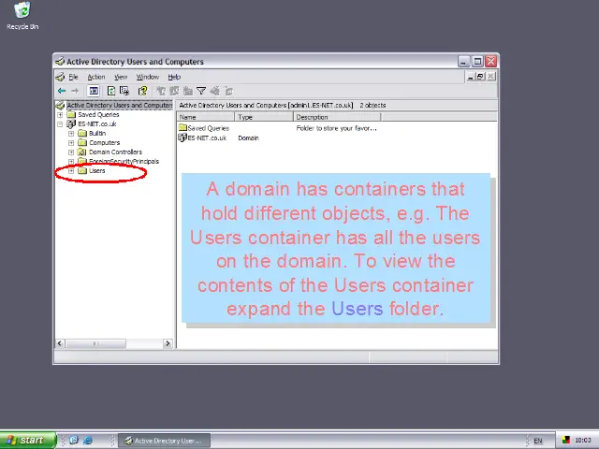This screenshot has height=449, width=599.
Task: Click the greyed New Group toolbar icon
Action: pyautogui.click(x=174, y=91)
